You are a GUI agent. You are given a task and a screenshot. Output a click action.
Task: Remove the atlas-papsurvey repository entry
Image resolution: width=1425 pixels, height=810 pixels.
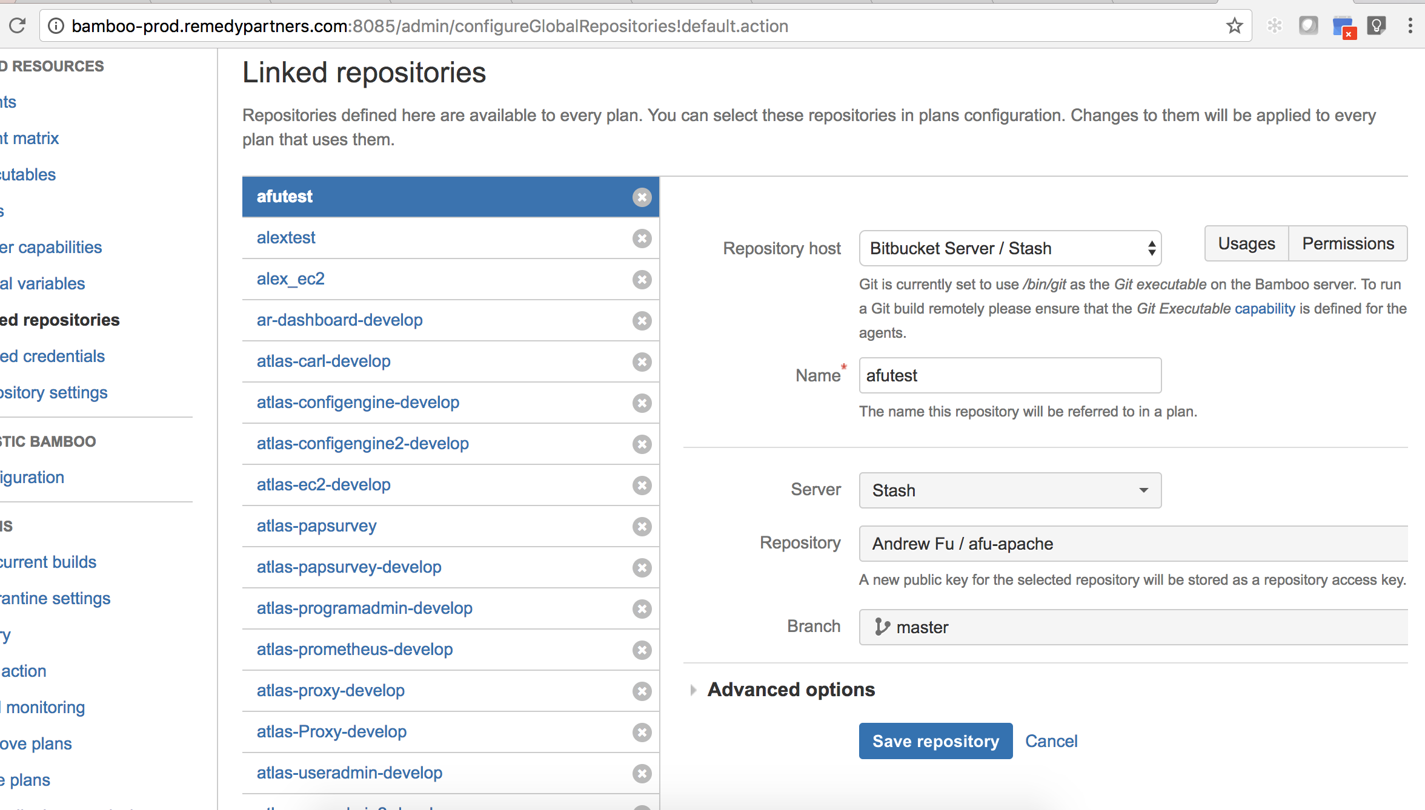(642, 526)
